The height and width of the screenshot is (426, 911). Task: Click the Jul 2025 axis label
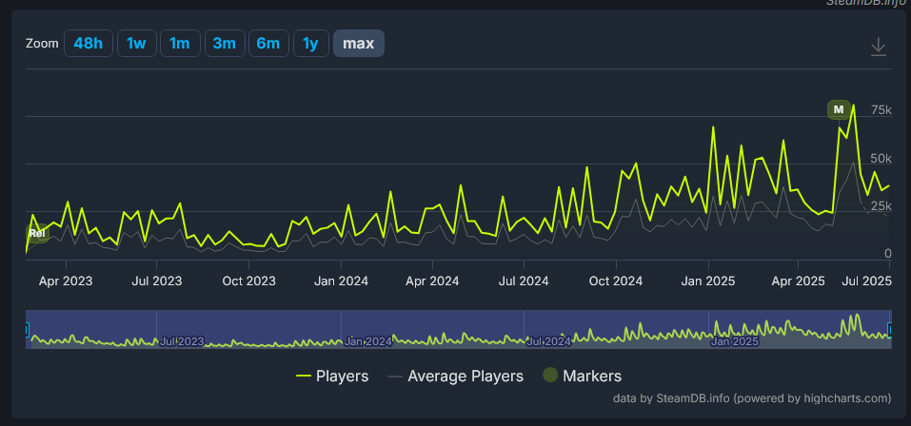click(x=866, y=281)
